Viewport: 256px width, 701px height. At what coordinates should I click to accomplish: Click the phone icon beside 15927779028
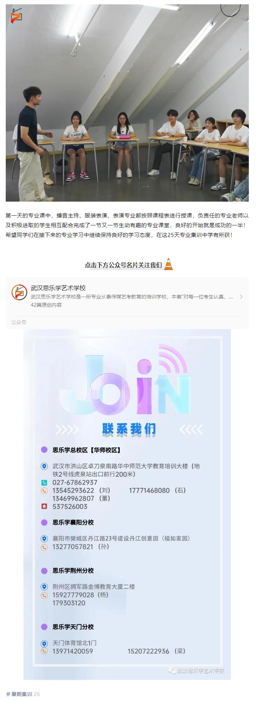pyautogui.click(x=44, y=595)
